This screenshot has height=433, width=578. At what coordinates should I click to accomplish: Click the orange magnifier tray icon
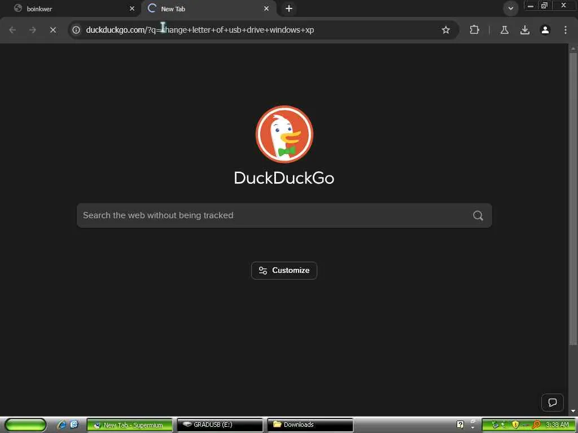click(536, 425)
